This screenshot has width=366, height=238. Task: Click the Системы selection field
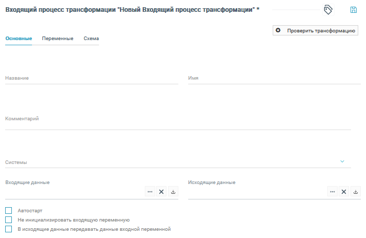pyautogui.click(x=170, y=162)
